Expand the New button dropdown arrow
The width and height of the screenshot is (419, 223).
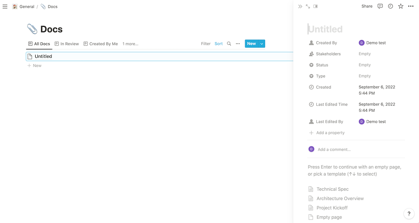[x=262, y=44]
